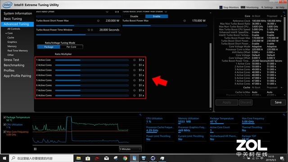The image size is (288, 162).
Task: Collapse the Core section in the summary panel
Action: [x=281, y=16]
